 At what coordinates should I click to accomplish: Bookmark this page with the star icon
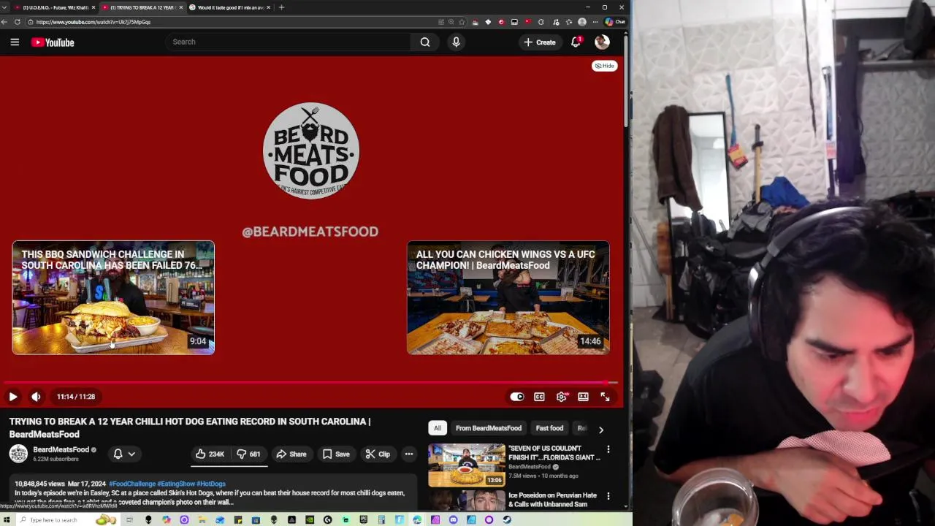click(462, 22)
